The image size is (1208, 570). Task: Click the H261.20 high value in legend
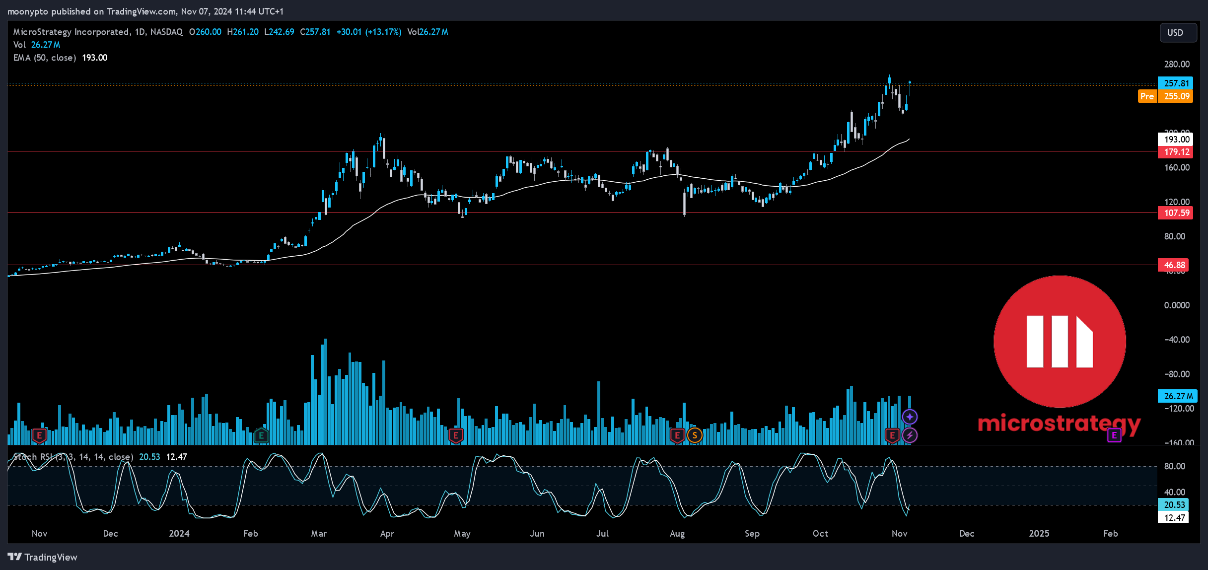243,32
